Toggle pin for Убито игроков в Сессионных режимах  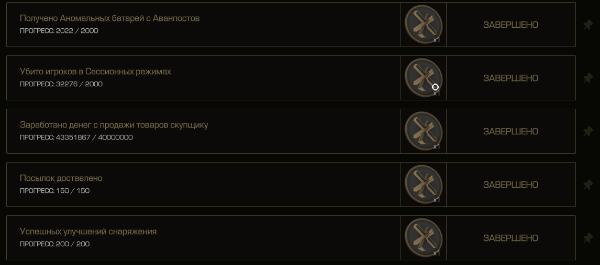click(x=588, y=78)
